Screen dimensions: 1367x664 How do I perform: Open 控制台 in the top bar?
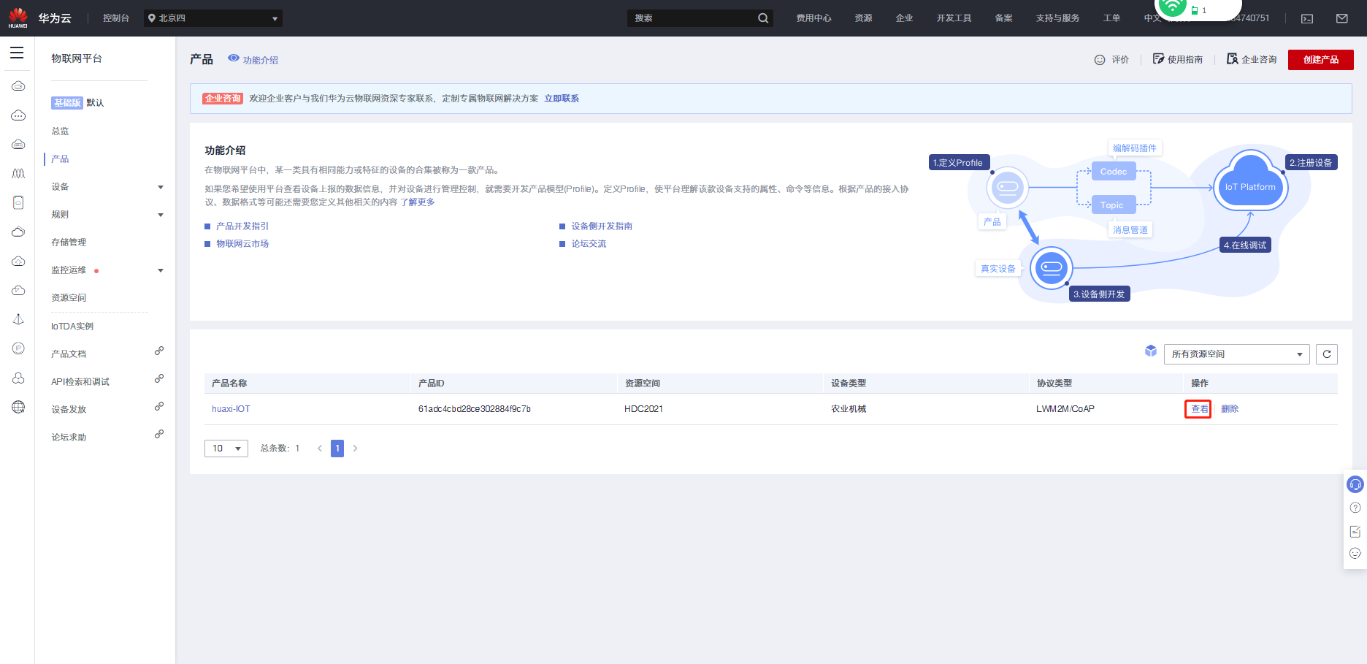click(116, 18)
